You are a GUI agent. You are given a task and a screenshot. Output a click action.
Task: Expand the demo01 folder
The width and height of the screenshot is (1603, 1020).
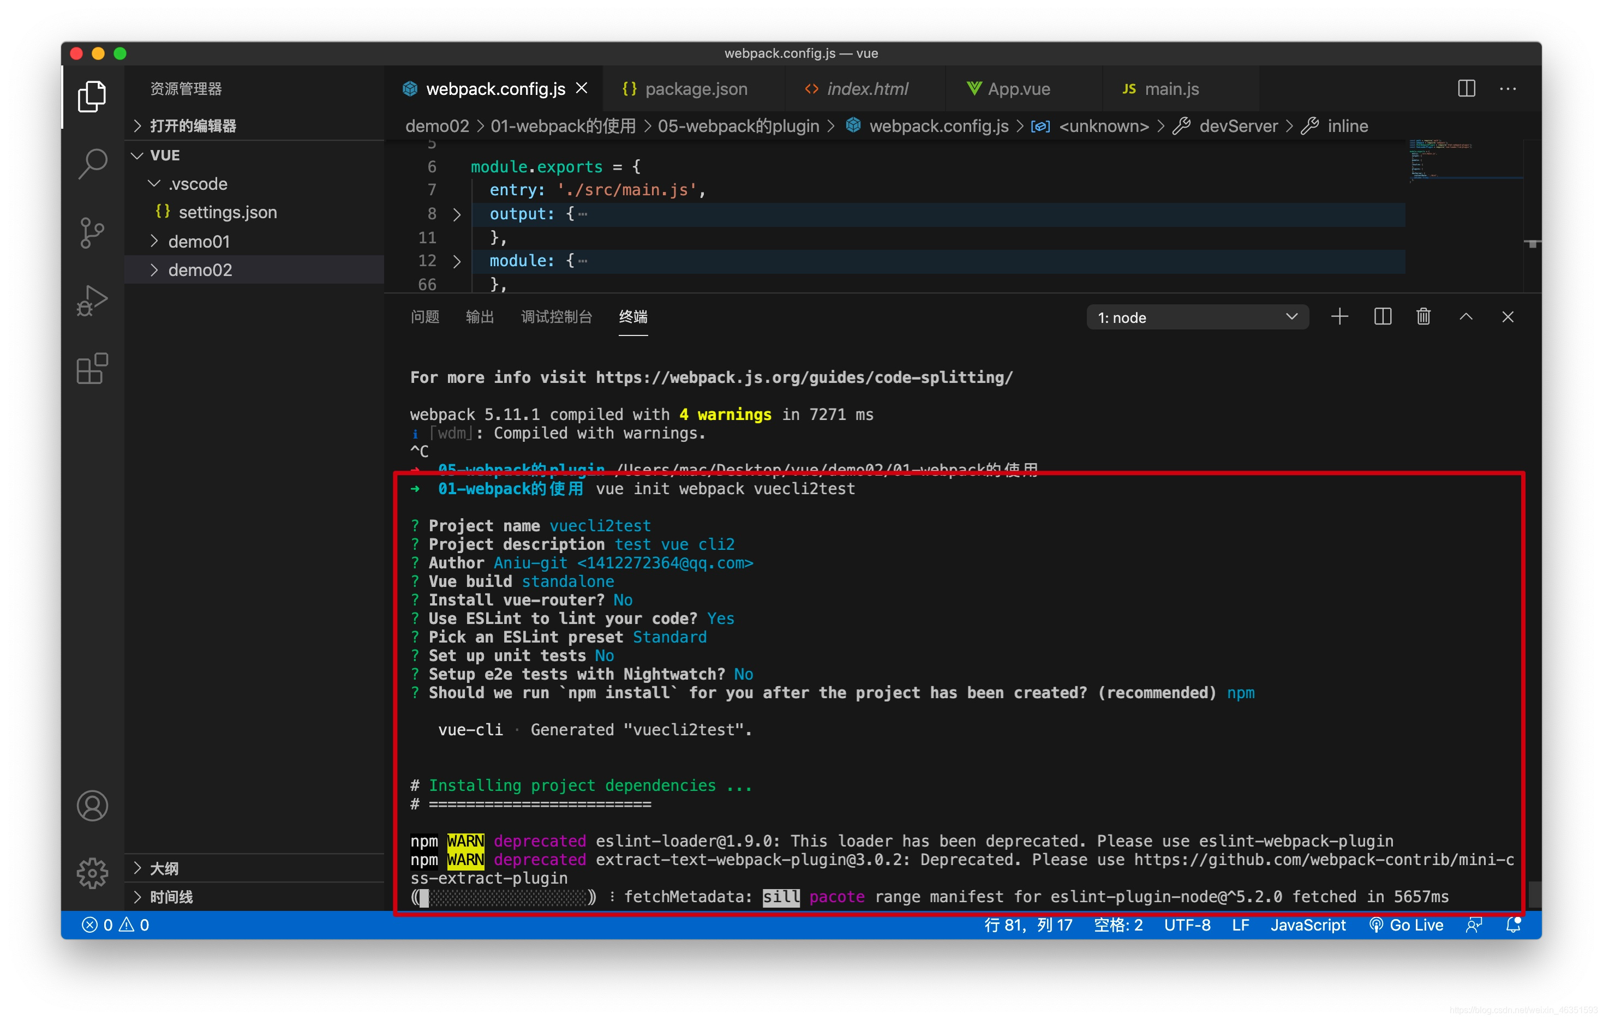254,242
